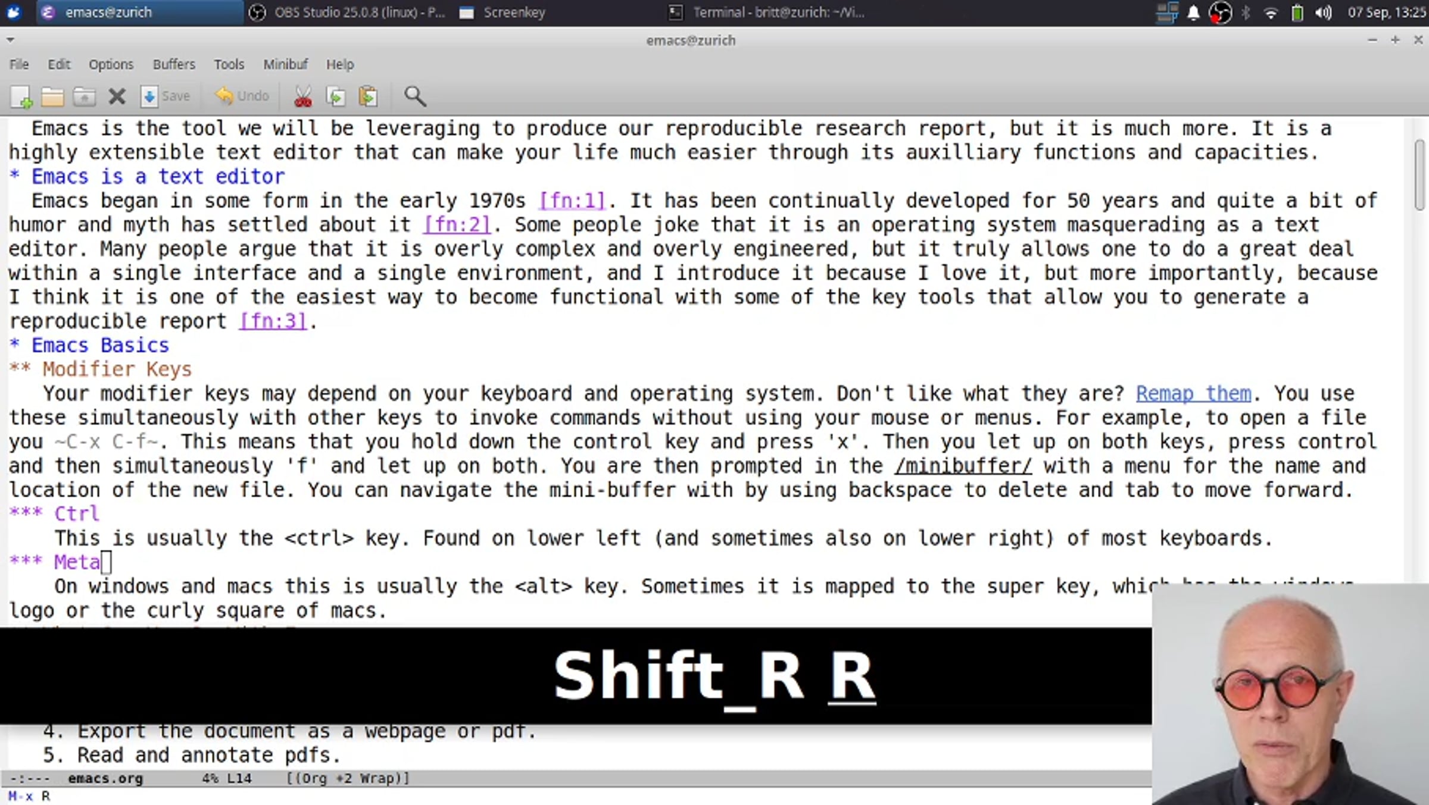Open the Buffers menu
This screenshot has width=1429, height=805.
(174, 64)
